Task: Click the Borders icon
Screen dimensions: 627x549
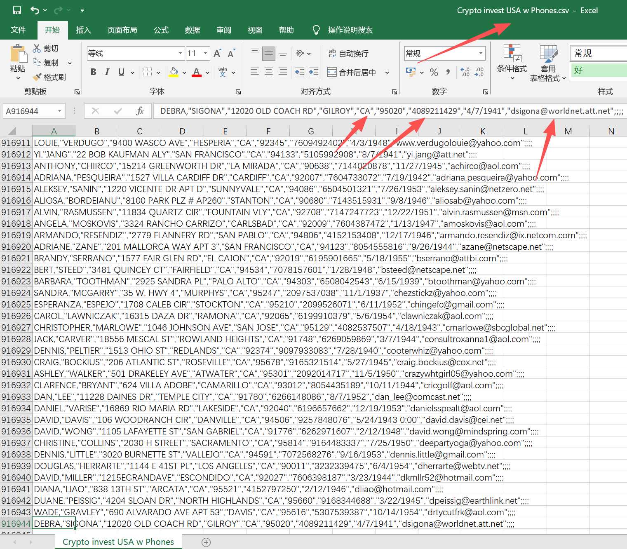Action: [147, 72]
